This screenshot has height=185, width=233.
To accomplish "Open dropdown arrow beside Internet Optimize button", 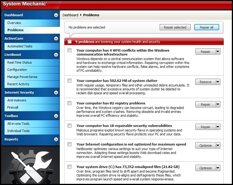I will click(x=218, y=145).
